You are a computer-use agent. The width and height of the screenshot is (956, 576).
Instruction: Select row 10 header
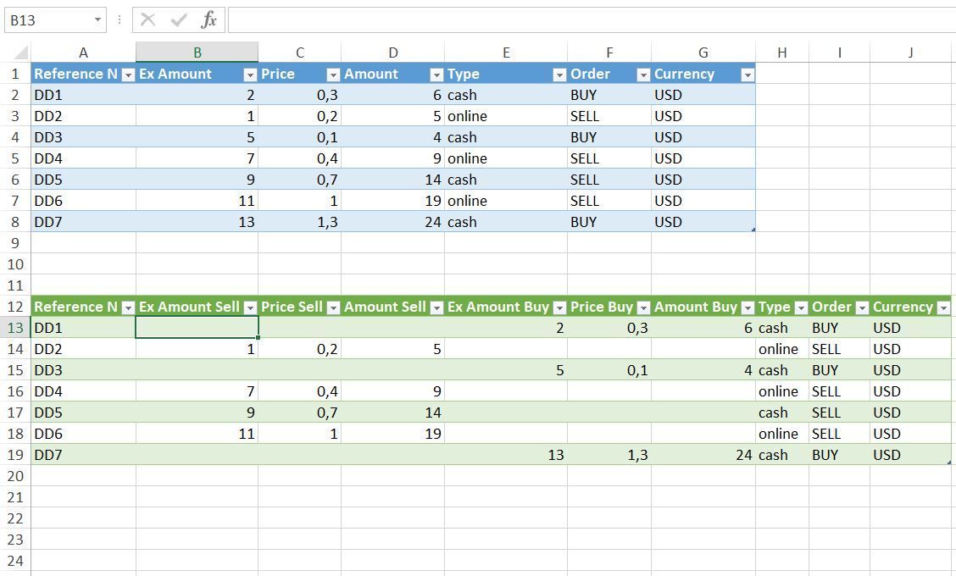tap(15, 264)
